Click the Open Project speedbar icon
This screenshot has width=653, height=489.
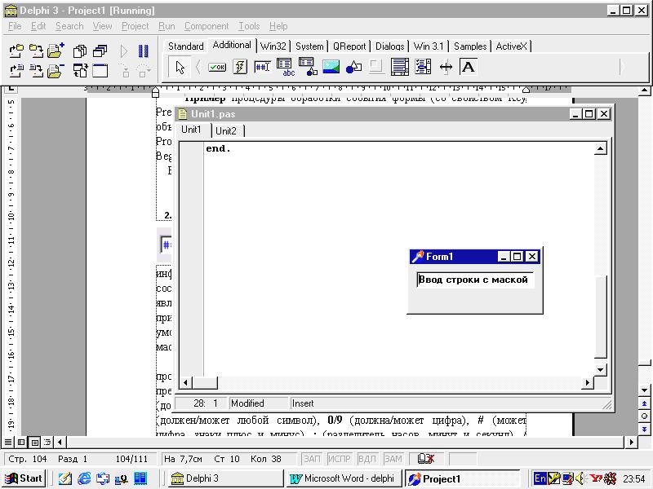[x=16, y=51]
